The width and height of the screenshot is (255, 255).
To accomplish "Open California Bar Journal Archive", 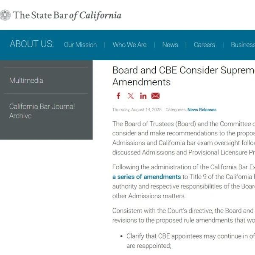I will pyautogui.click(x=42, y=111).
